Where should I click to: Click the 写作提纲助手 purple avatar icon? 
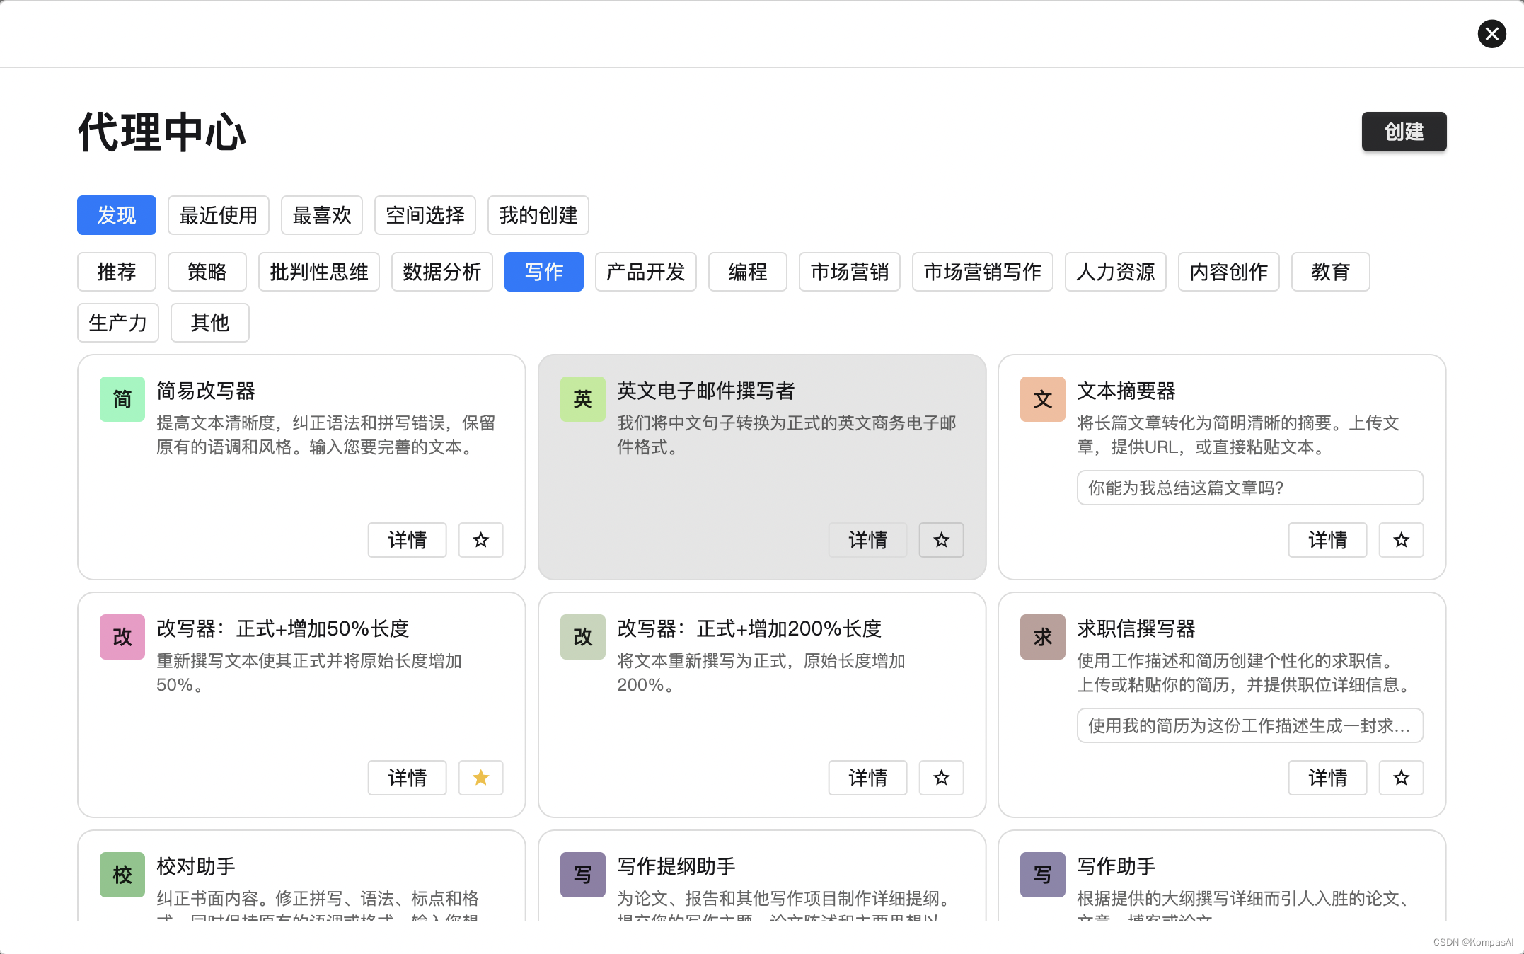pyautogui.click(x=582, y=875)
